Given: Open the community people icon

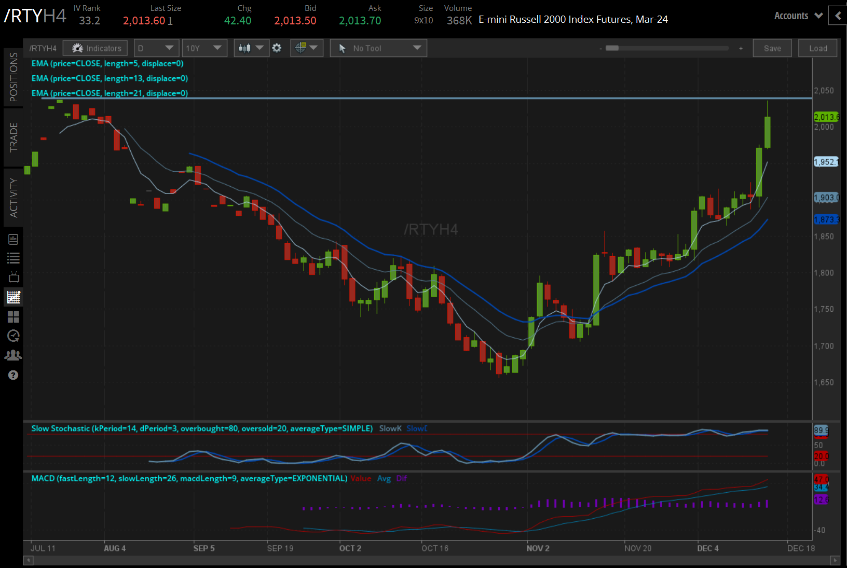Looking at the screenshot, I should 13,355.
